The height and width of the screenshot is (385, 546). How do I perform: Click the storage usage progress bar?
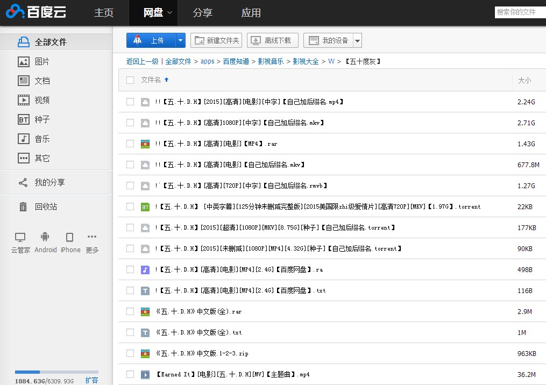(x=56, y=372)
